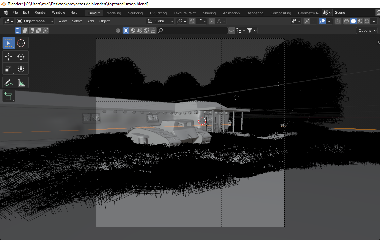Open the Render menu
This screenshot has height=240, width=380.
coord(40,12)
